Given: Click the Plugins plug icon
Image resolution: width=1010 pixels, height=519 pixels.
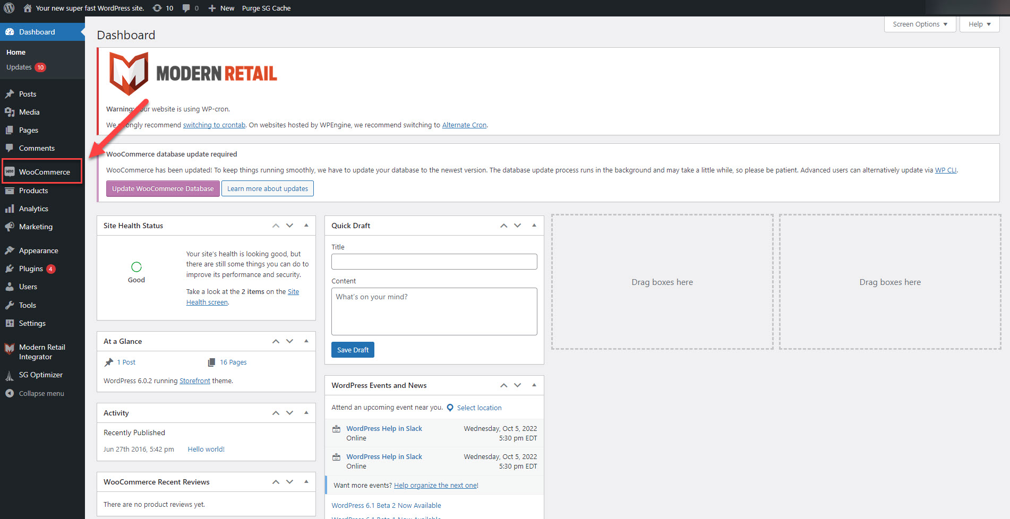Looking at the screenshot, I should [10, 269].
